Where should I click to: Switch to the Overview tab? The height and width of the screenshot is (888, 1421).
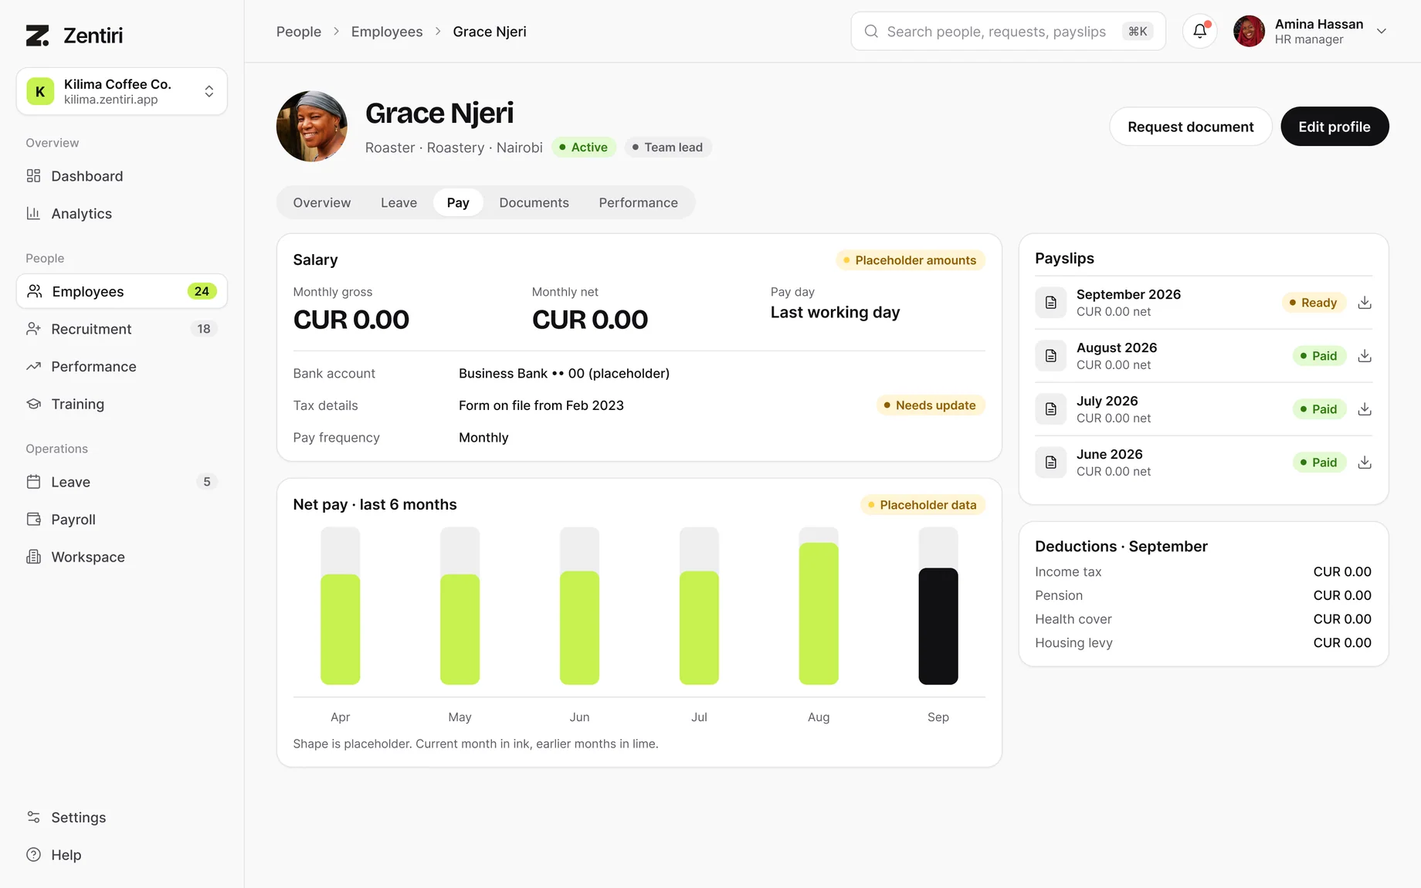322,202
